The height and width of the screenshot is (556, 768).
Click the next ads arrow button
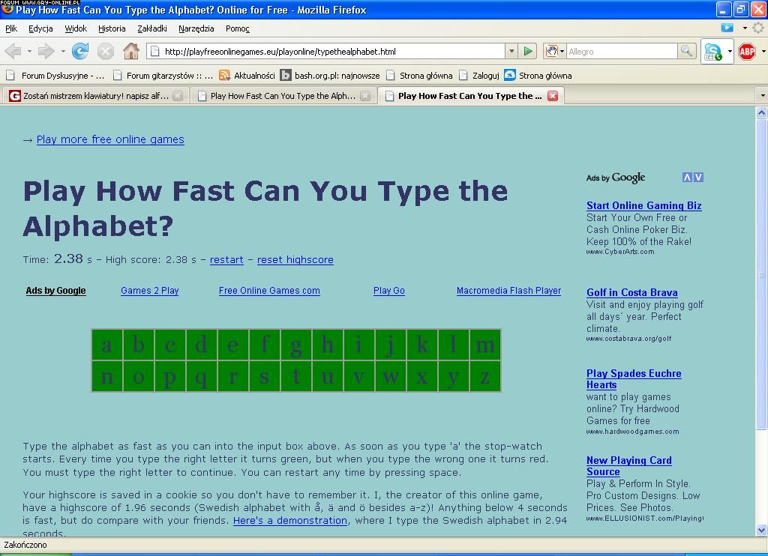click(x=698, y=177)
